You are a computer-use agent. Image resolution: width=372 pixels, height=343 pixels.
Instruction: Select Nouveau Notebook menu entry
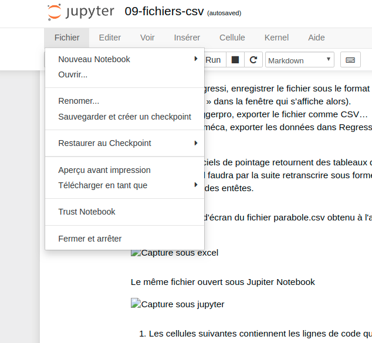click(x=124, y=59)
